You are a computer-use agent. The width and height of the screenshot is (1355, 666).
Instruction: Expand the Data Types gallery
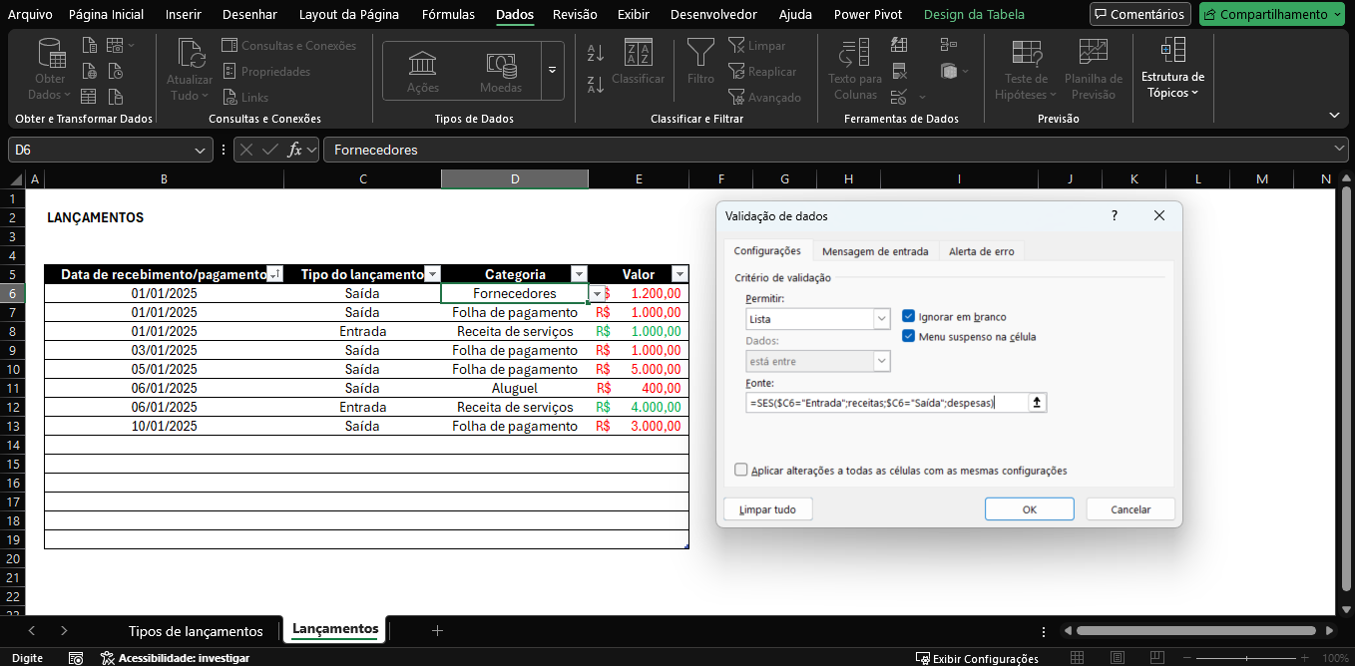coord(552,71)
